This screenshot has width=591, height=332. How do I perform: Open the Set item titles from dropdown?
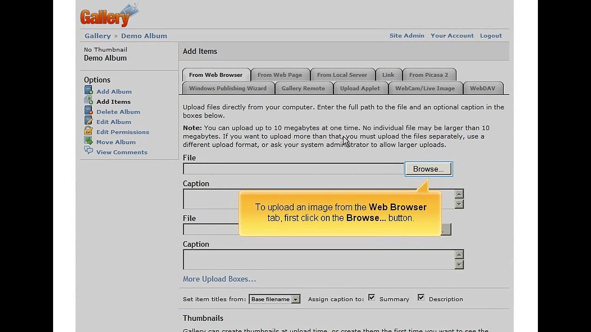tap(275, 299)
